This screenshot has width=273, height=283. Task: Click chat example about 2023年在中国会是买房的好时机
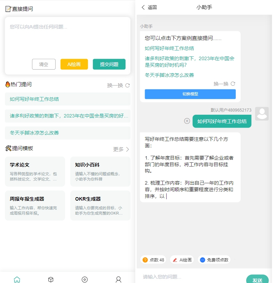pyautogui.click(x=190, y=62)
